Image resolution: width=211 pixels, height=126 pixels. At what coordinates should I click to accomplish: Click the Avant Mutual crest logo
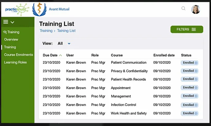(x=39, y=9)
